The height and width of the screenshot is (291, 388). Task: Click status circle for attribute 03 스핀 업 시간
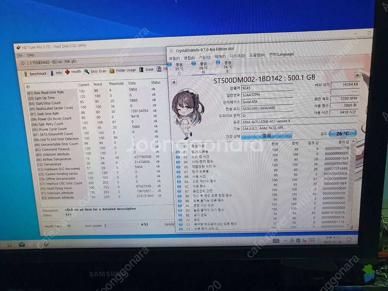click(x=177, y=157)
